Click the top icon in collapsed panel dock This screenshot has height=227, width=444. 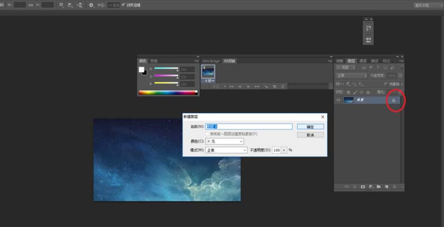point(368,28)
